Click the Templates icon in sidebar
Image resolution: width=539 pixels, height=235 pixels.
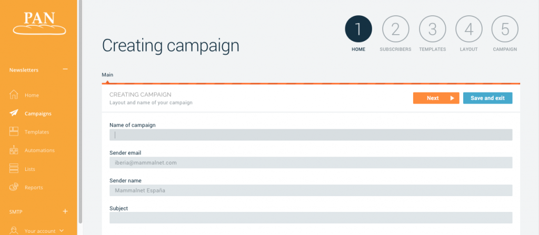pyautogui.click(x=14, y=132)
